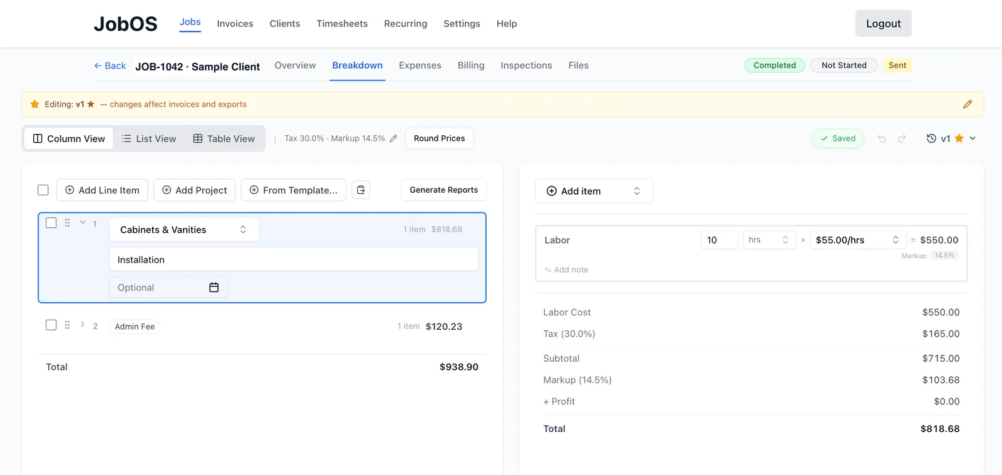Switch to the Overview tab
Viewport: 1002px width, 475px height.
point(295,65)
